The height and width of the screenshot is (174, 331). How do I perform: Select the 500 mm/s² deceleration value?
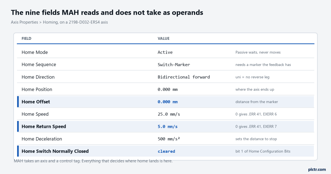click(x=169, y=139)
